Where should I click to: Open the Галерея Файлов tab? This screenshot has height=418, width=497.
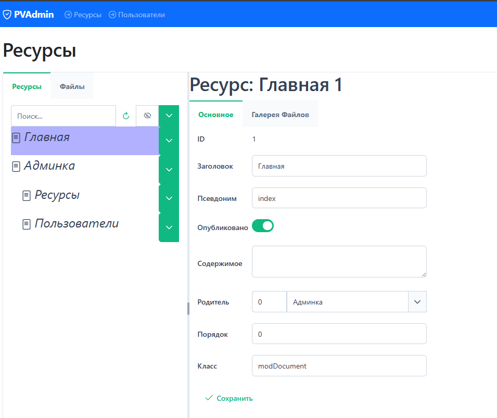tap(280, 115)
